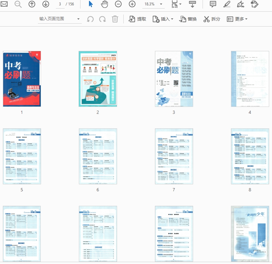272x264 pixels.
Task: Open fit page options dropdown arrow
Action: (180, 4)
